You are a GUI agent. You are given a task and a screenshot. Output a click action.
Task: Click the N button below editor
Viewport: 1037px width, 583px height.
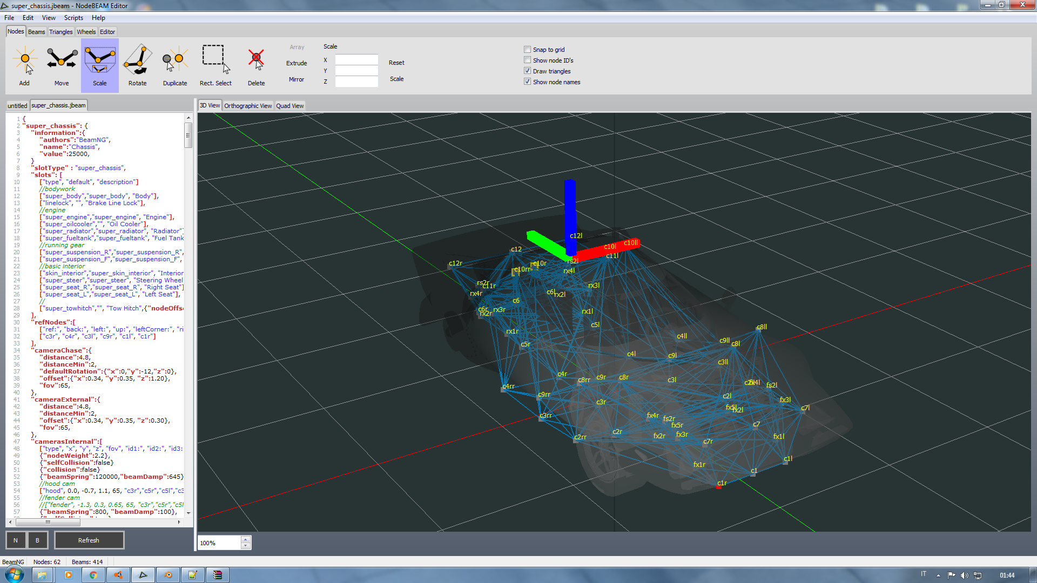click(x=16, y=540)
